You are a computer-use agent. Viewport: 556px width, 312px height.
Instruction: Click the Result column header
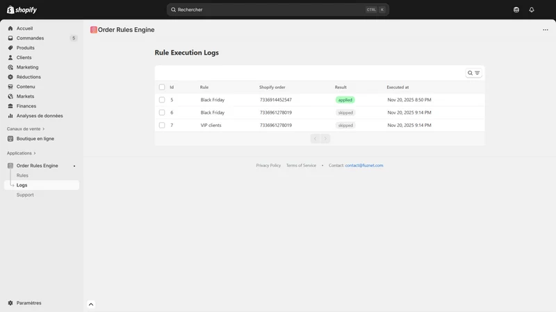click(x=341, y=87)
